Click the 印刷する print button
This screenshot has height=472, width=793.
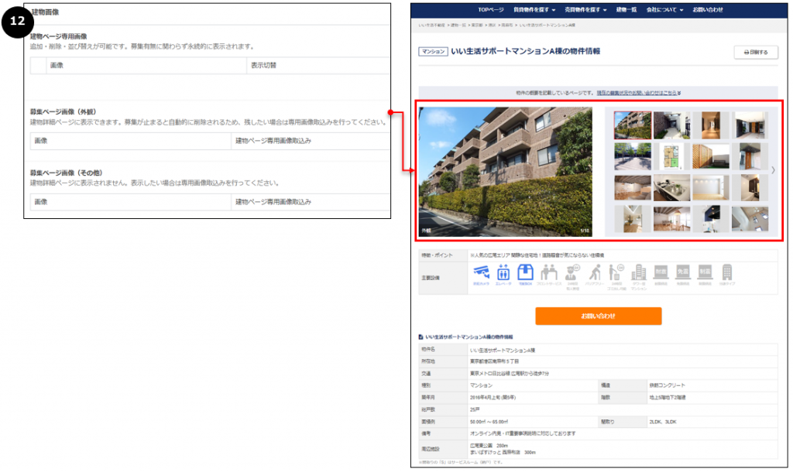pos(755,53)
